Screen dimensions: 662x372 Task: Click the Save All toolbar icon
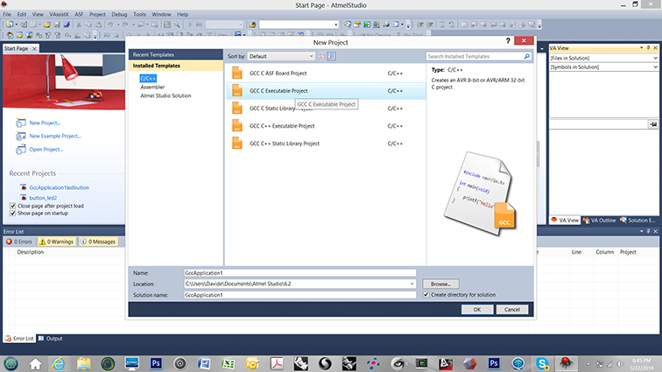[x=67, y=25]
